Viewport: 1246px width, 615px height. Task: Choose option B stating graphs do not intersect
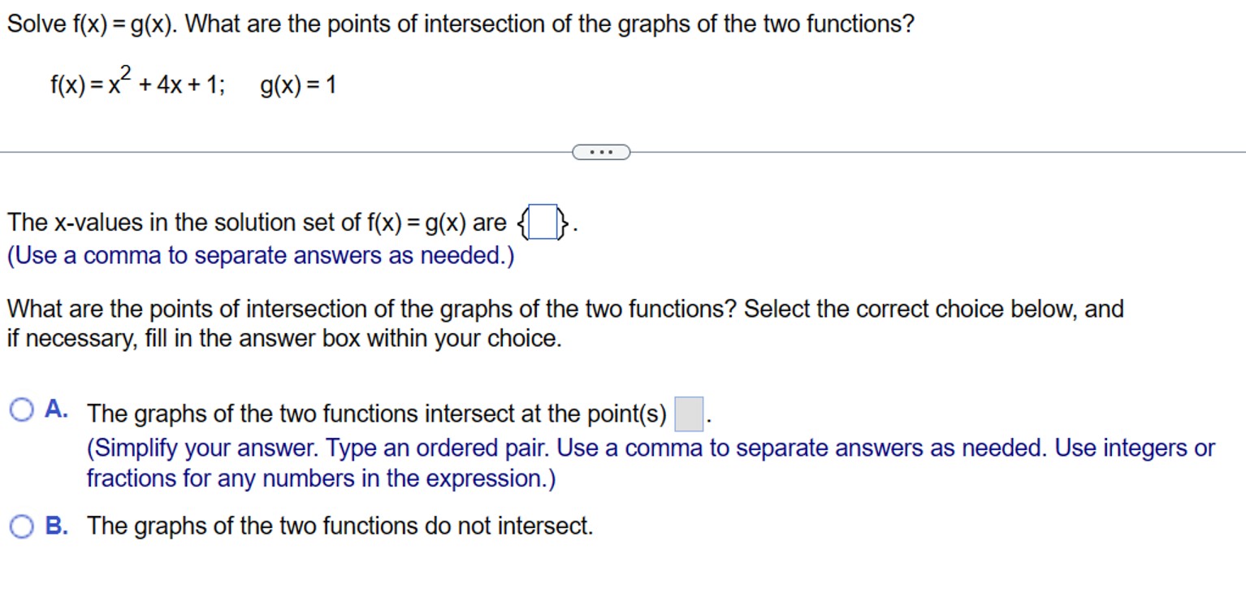click(22, 526)
